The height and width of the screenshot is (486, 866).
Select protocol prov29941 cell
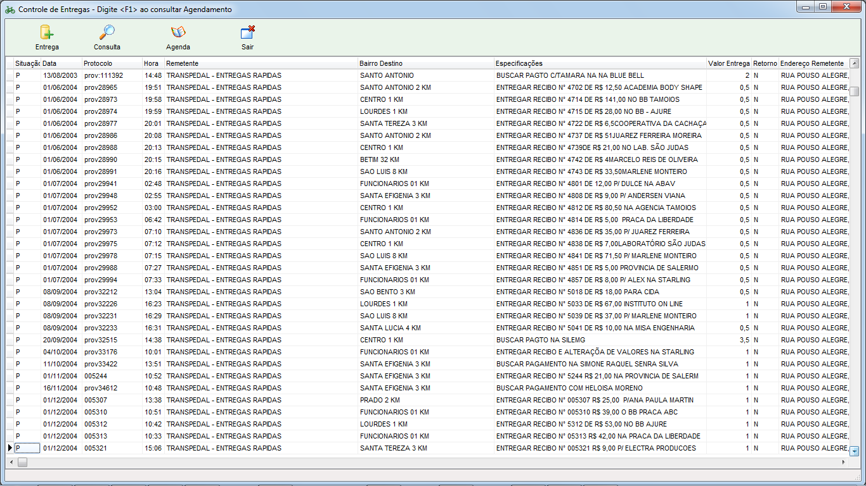[112, 184]
